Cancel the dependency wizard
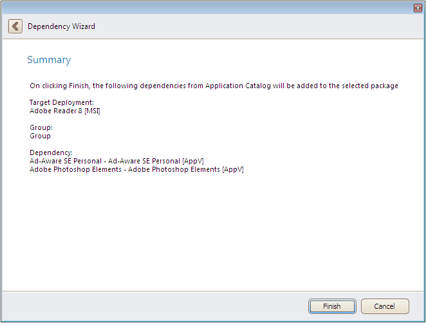Image resolution: width=426 pixels, height=323 pixels. tap(385, 306)
